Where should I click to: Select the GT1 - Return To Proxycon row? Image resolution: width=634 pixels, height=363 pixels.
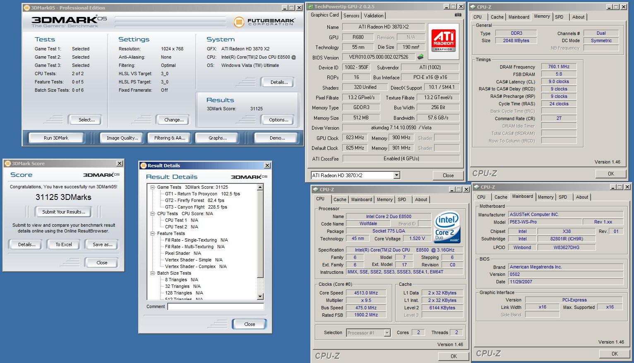coord(202,194)
